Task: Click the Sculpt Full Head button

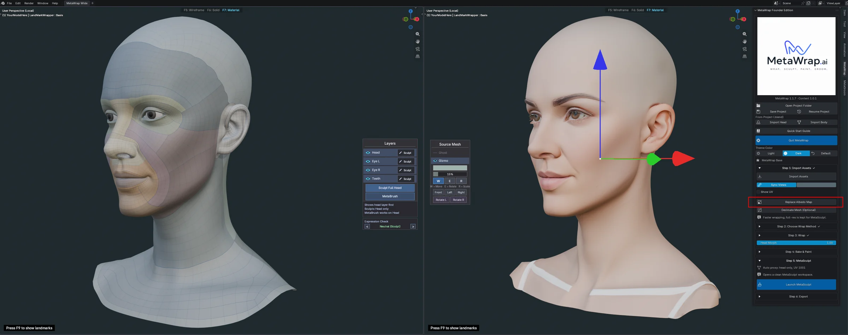Action: pyautogui.click(x=390, y=188)
